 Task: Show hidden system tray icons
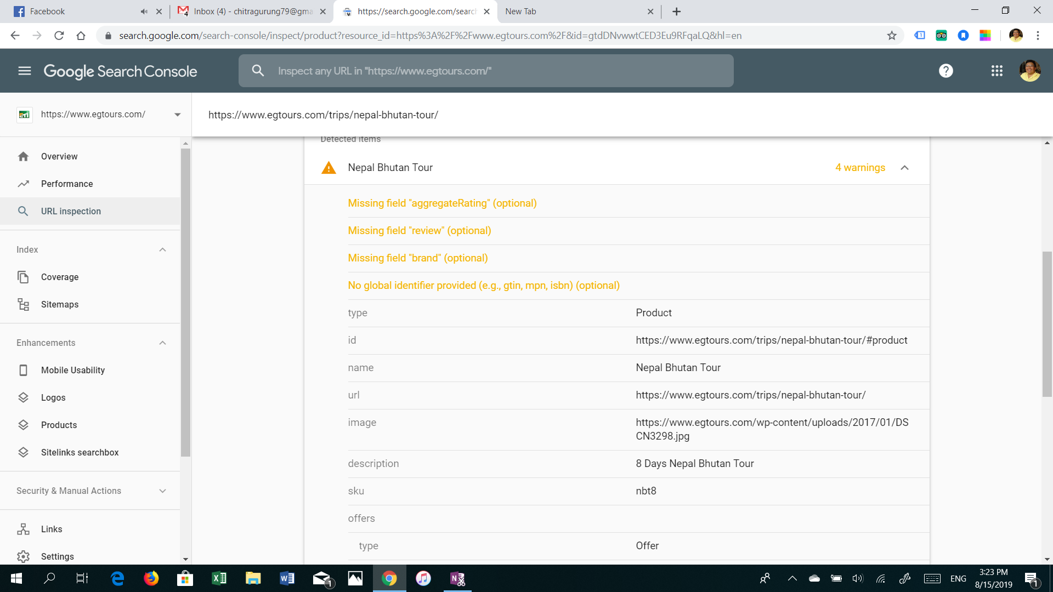pos(792,578)
